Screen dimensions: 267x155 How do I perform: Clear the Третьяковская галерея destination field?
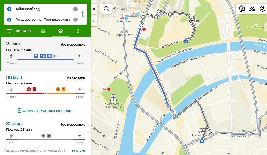tap(75, 20)
